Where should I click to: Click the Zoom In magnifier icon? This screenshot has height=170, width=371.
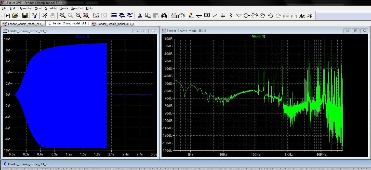tap(63, 16)
